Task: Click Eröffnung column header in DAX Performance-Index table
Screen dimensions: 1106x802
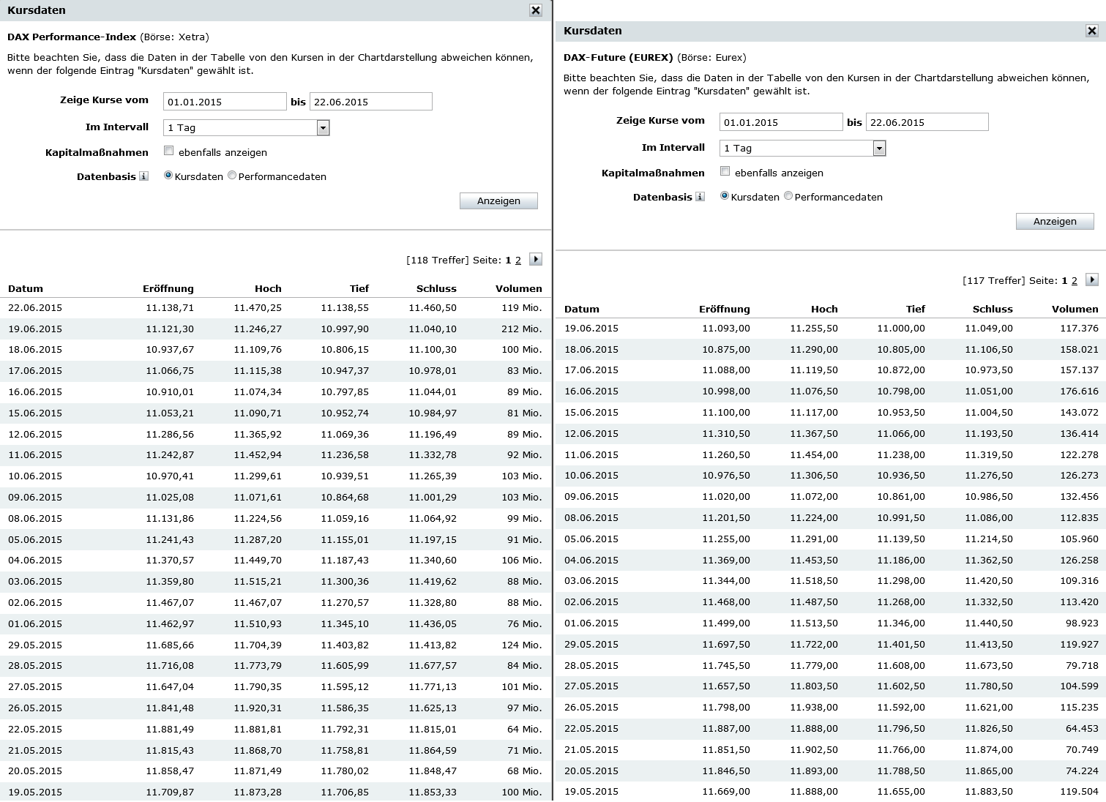Action: pos(168,289)
